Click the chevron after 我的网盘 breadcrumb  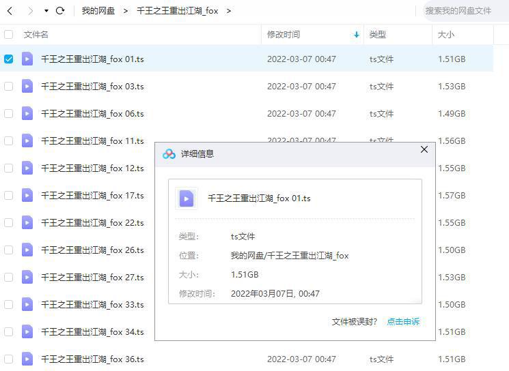point(126,11)
